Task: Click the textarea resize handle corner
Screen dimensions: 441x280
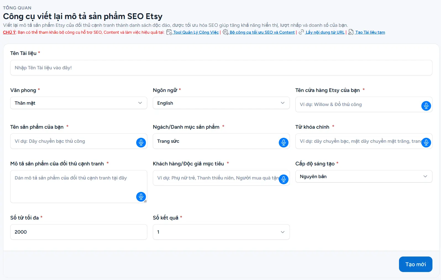Action: 145,201
